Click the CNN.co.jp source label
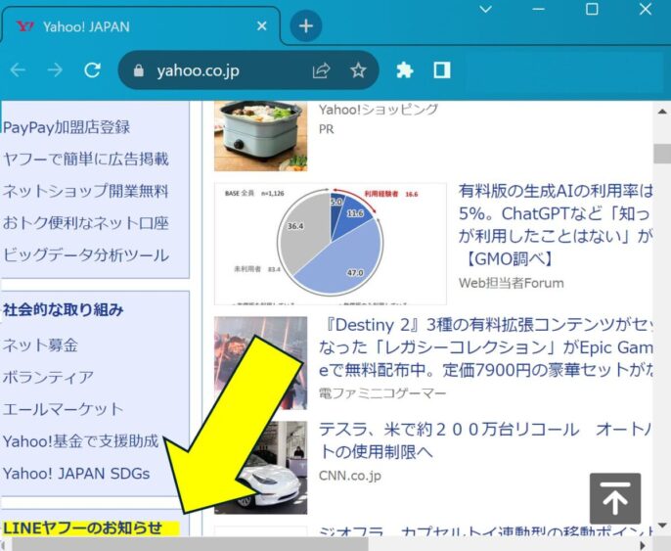This screenshot has width=671, height=551. pyautogui.click(x=350, y=476)
